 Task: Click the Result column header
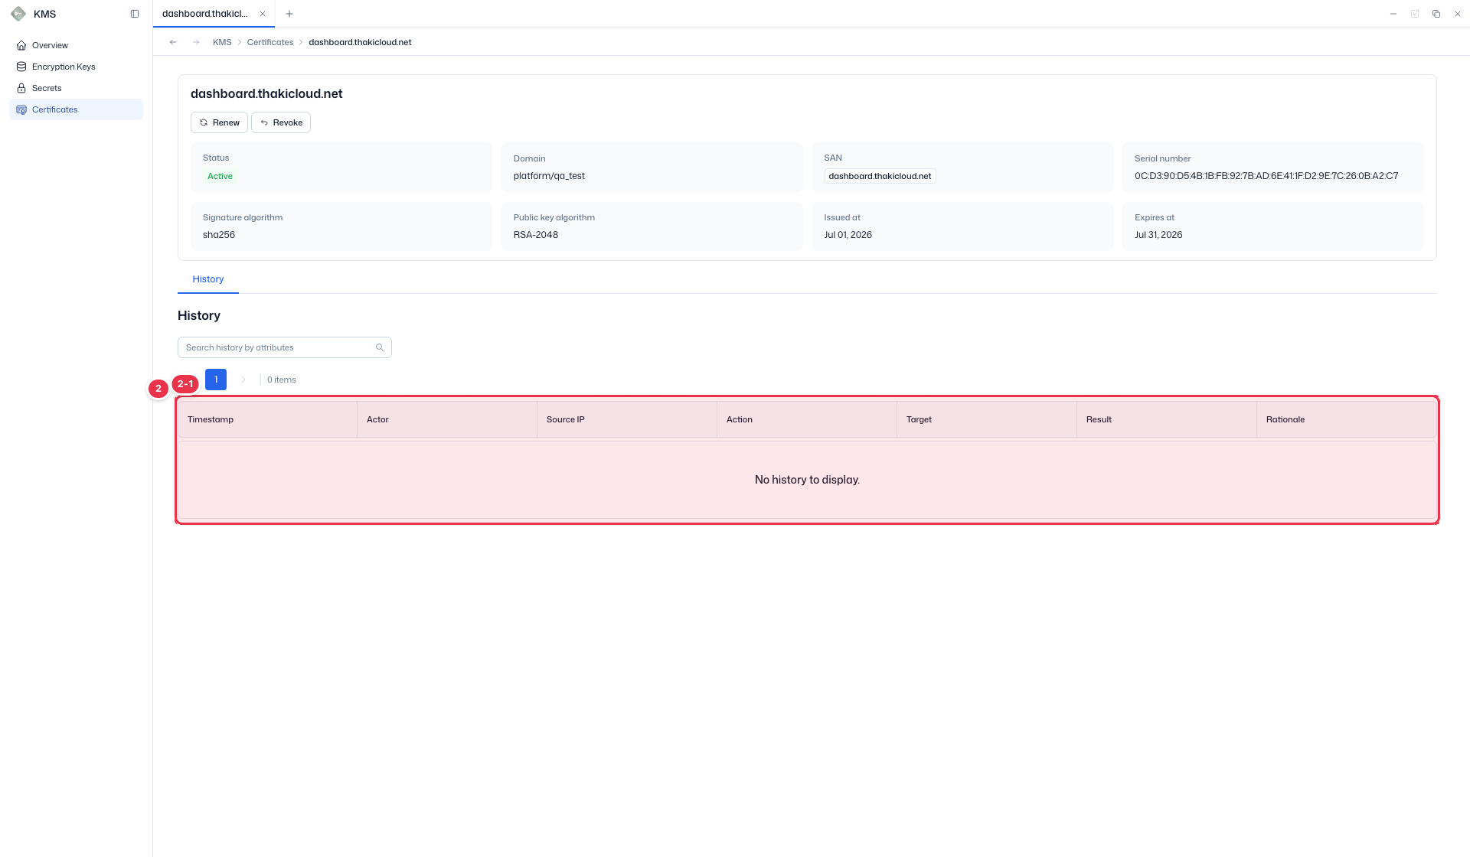(1167, 419)
